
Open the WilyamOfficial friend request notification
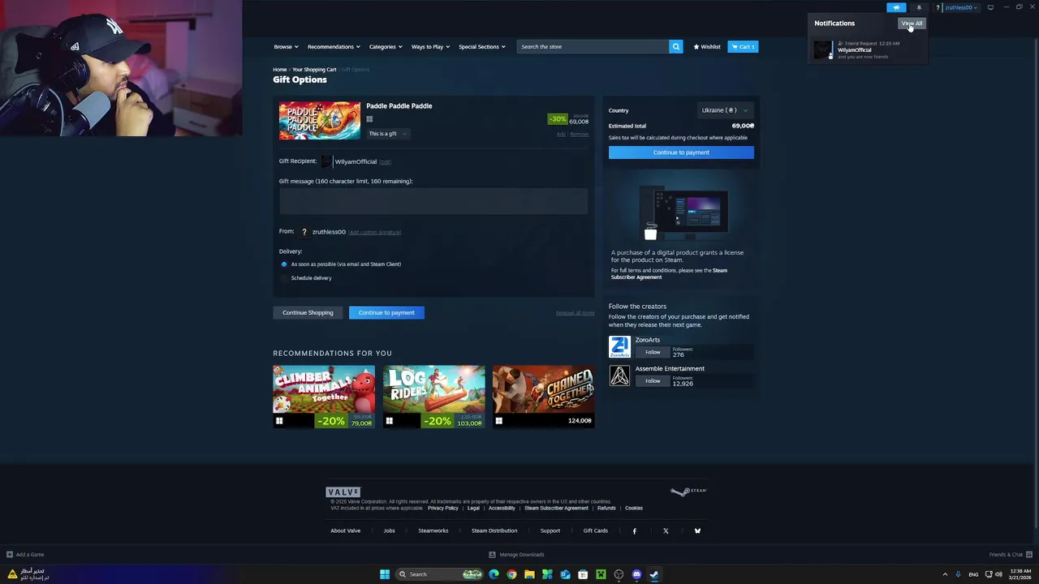point(867,49)
